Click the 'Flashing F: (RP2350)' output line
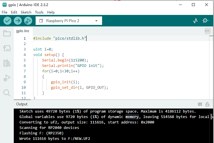Screen dimensions: 214x143 pos(42,133)
